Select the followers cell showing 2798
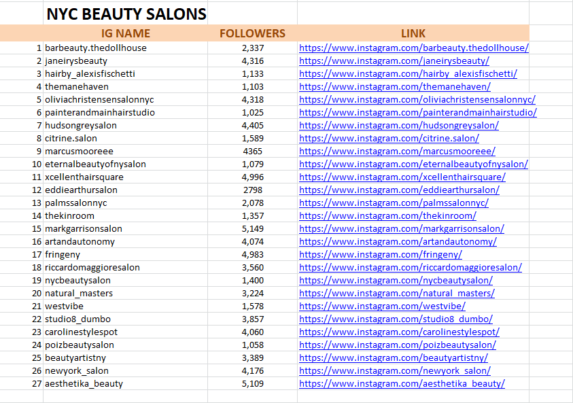The image size is (573, 403). (253, 190)
